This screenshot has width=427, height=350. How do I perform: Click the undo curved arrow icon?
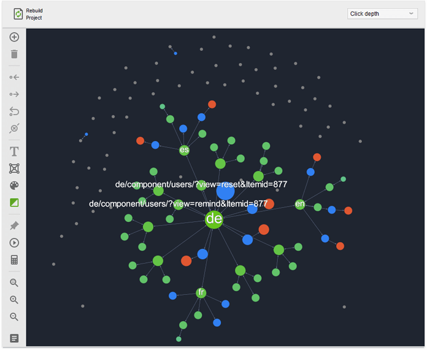pyautogui.click(x=14, y=112)
